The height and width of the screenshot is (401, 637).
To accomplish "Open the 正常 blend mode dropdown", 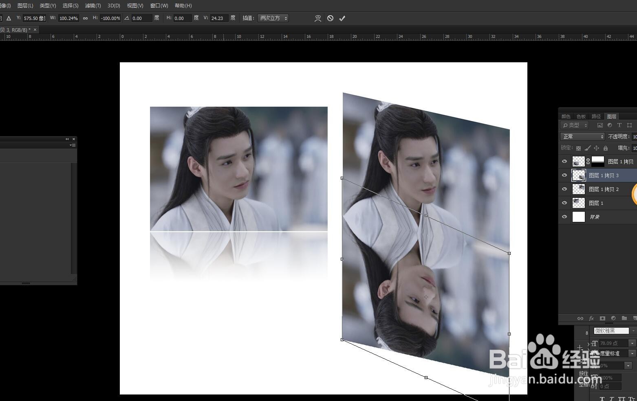I will pyautogui.click(x=582, y=137).
